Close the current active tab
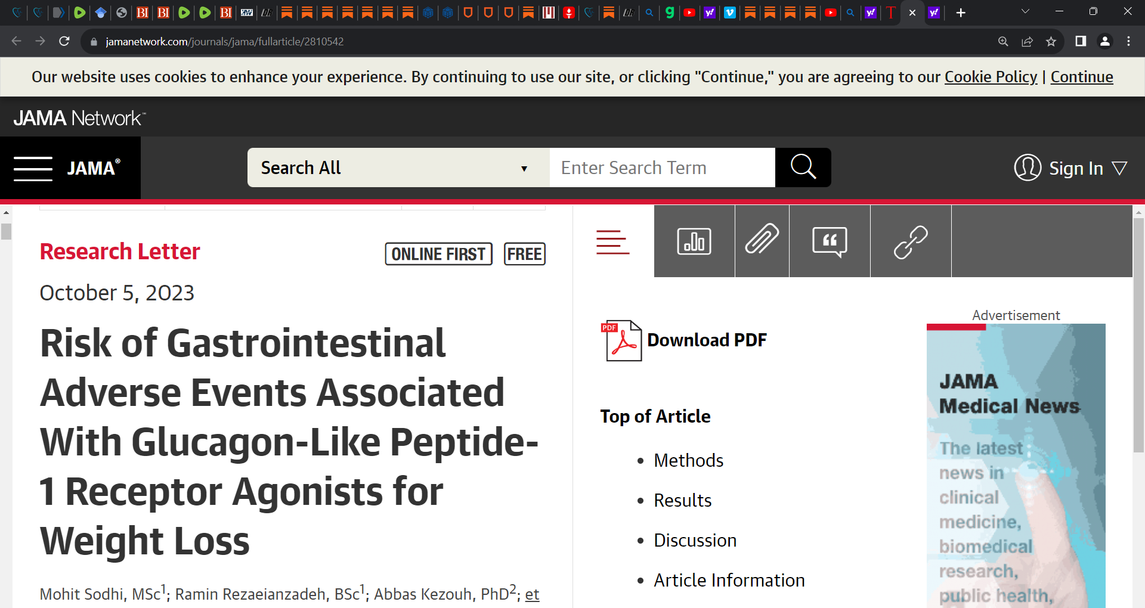Viewport: 1145px width, 608px height. pyautogui.click(x=912, y=13)
